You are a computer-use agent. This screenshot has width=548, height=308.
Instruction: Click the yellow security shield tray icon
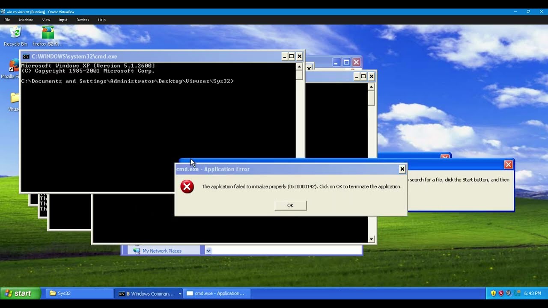pos(493,293)
